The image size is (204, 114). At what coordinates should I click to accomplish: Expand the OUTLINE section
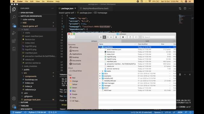click(24, 102)
